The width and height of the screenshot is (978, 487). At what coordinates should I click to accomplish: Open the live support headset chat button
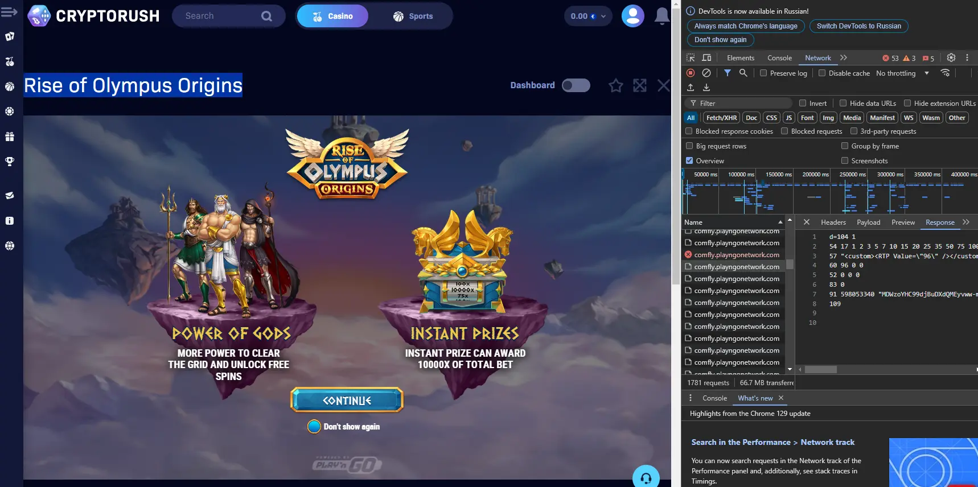(646, 478)
